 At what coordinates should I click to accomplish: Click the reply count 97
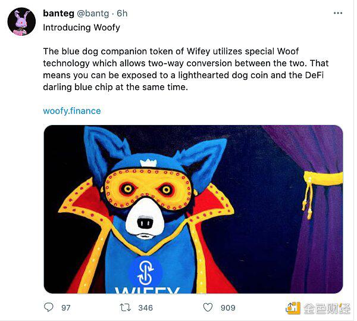pos(65,307)
